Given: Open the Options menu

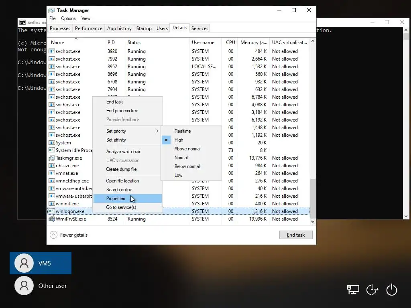Looking at the screenshot, I should 68,18.
